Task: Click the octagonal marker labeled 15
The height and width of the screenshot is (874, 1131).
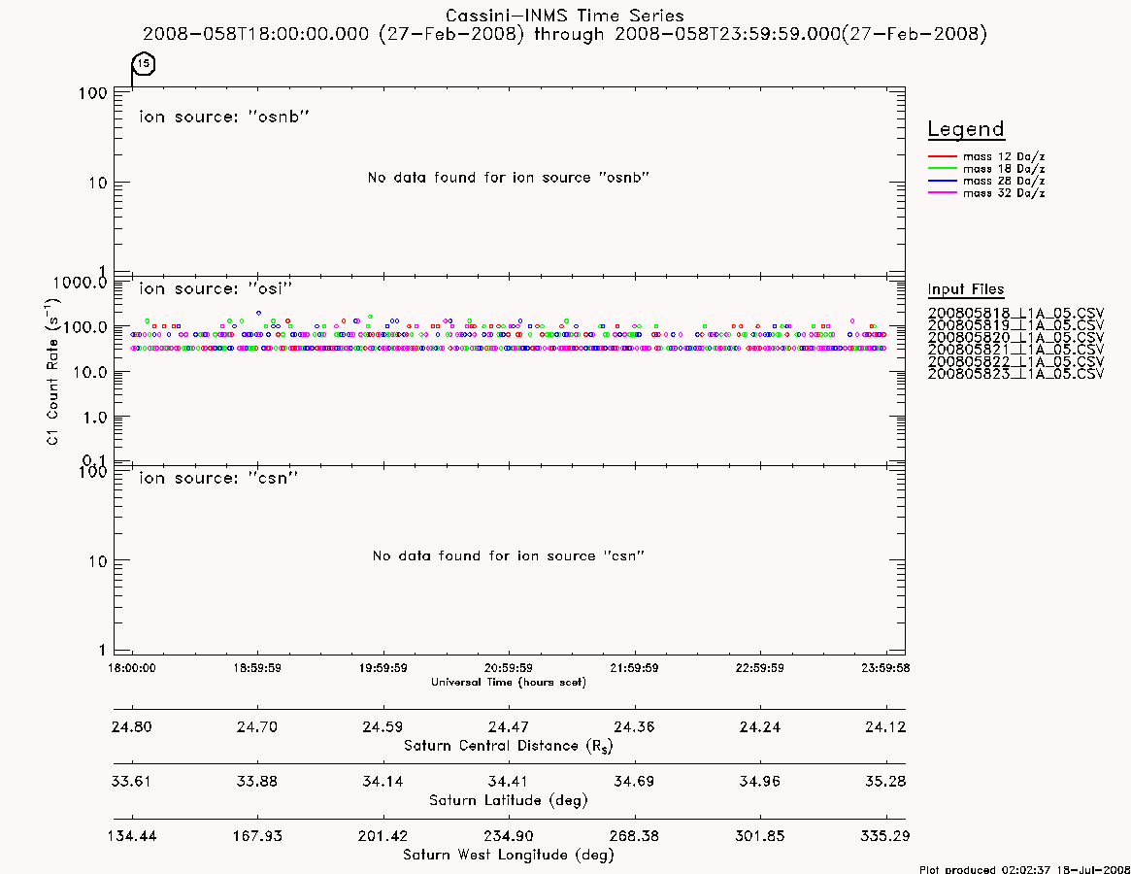Action: 144,63
